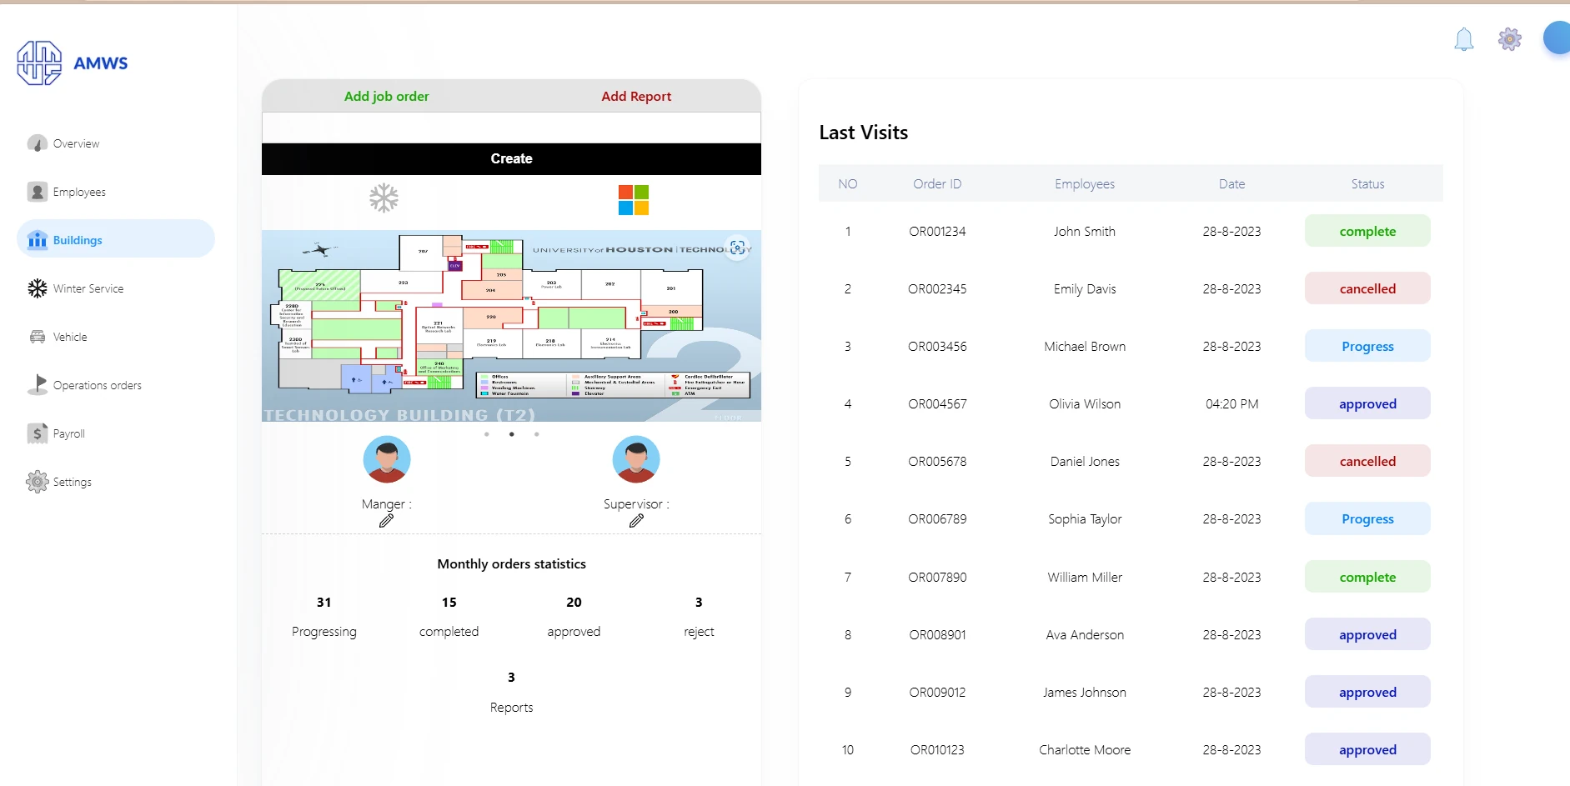Edit Supervisor using pencil icon
1570x786 pixels.
[x=636, y=521]
